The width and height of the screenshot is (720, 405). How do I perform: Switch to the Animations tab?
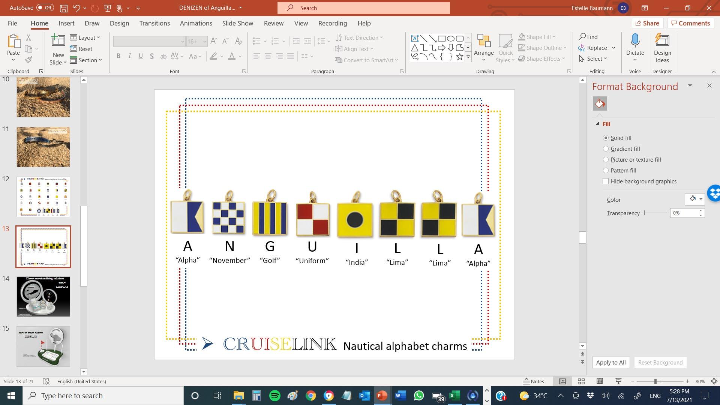(x=196, y=23)
